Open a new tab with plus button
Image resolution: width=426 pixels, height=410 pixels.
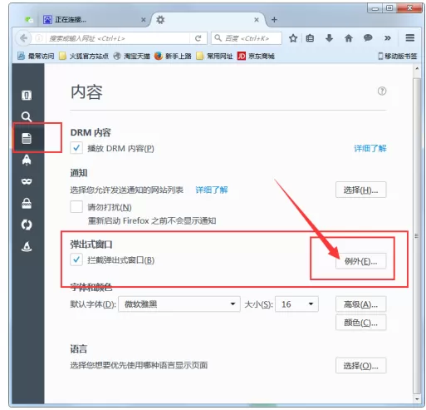click(x=274, y=20)
